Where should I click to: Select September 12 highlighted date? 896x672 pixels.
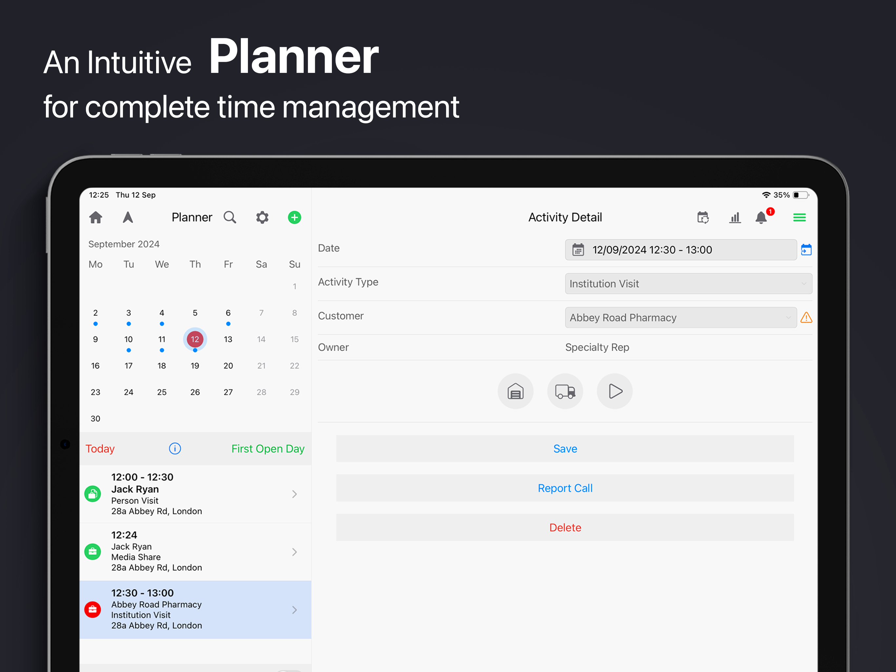(x=195, y=339)
